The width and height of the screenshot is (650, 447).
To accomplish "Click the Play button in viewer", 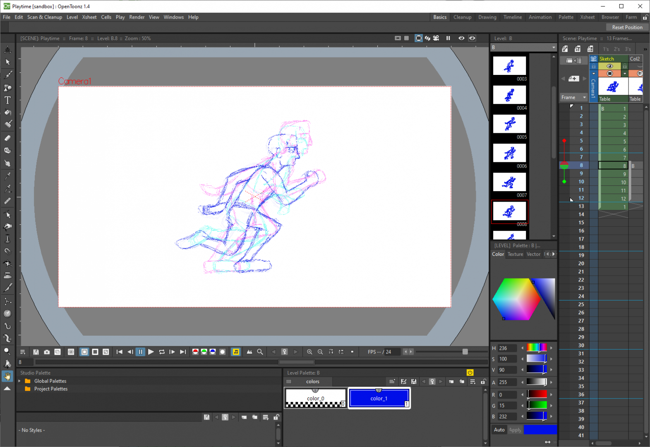I will [x=151, y=352].
